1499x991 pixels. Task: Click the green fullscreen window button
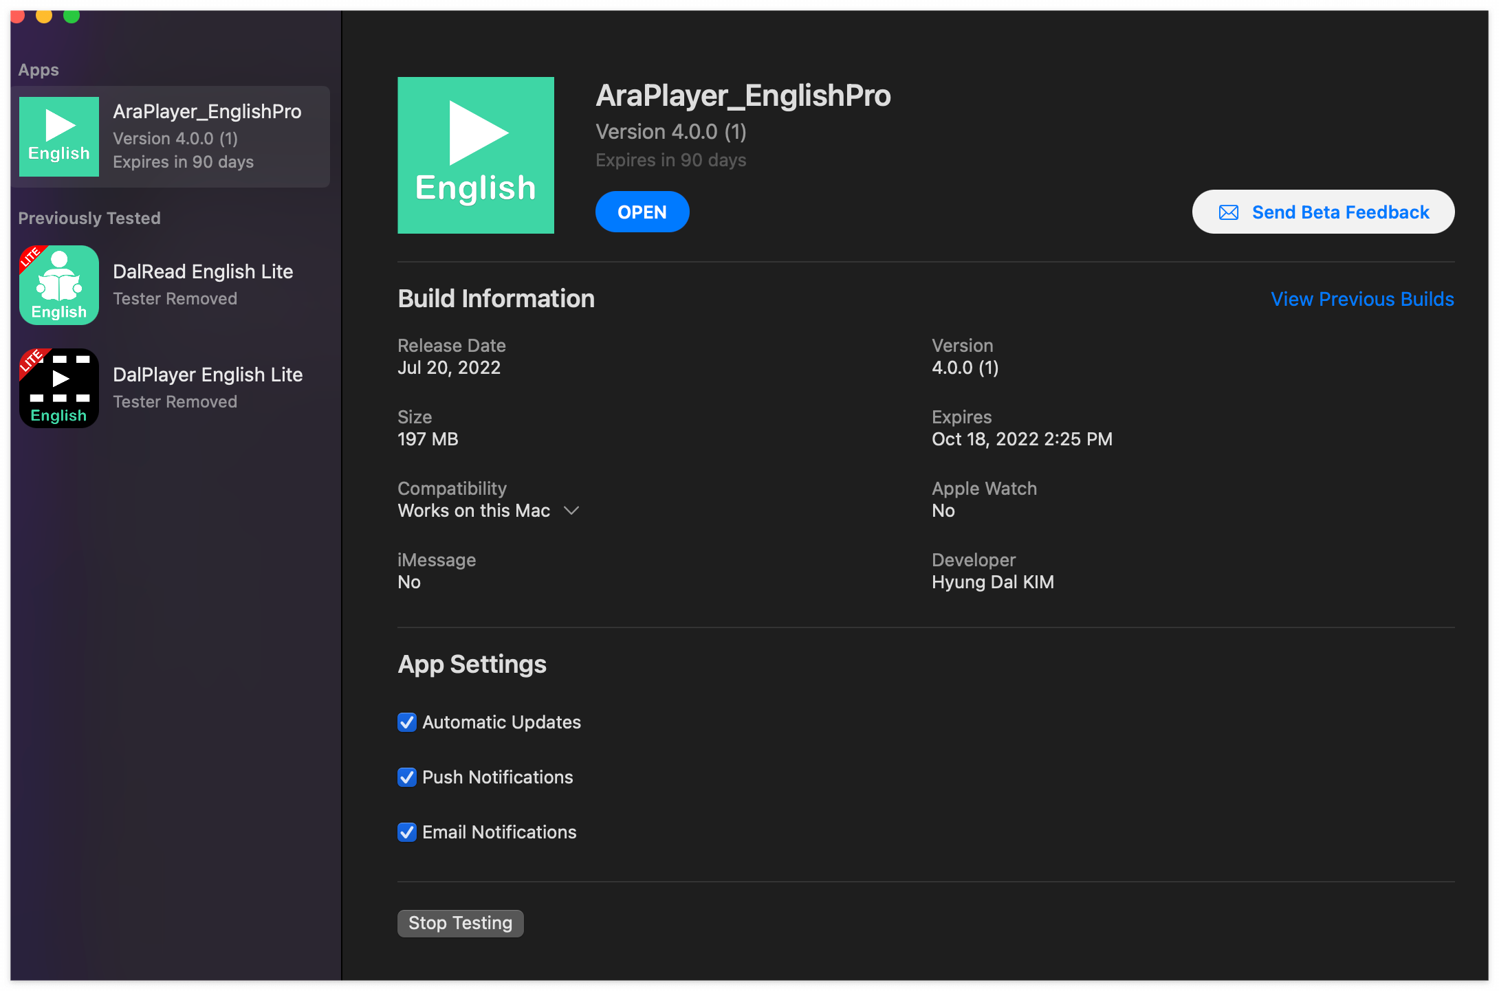tap(72, 15)
